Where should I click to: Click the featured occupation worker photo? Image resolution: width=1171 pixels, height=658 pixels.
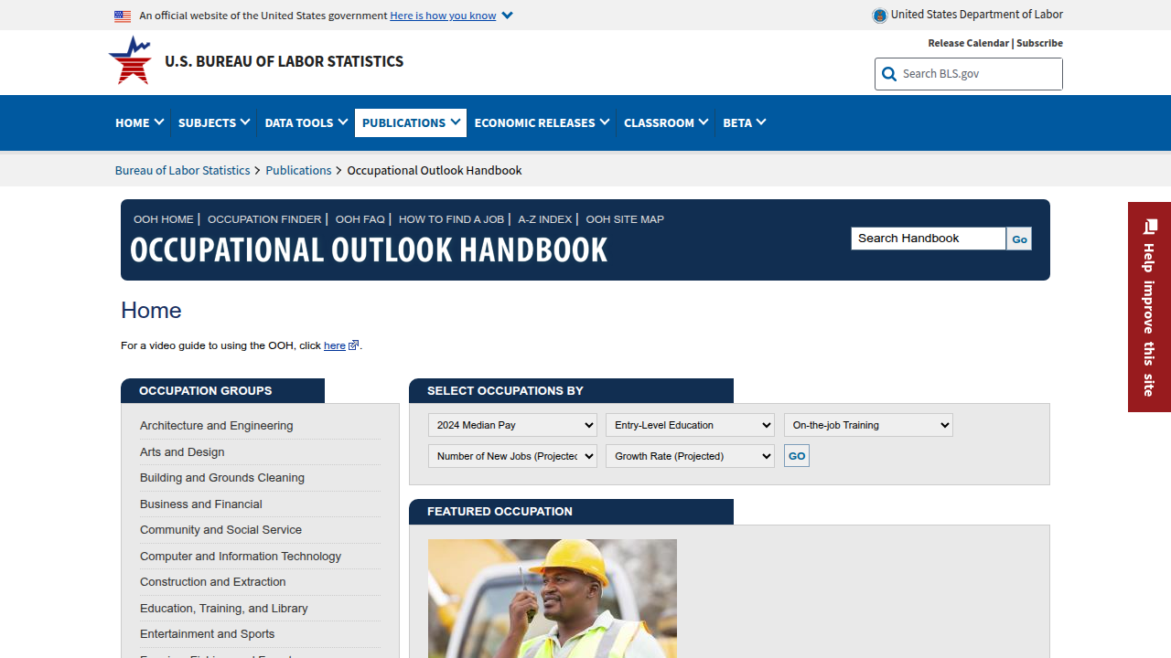553,599
